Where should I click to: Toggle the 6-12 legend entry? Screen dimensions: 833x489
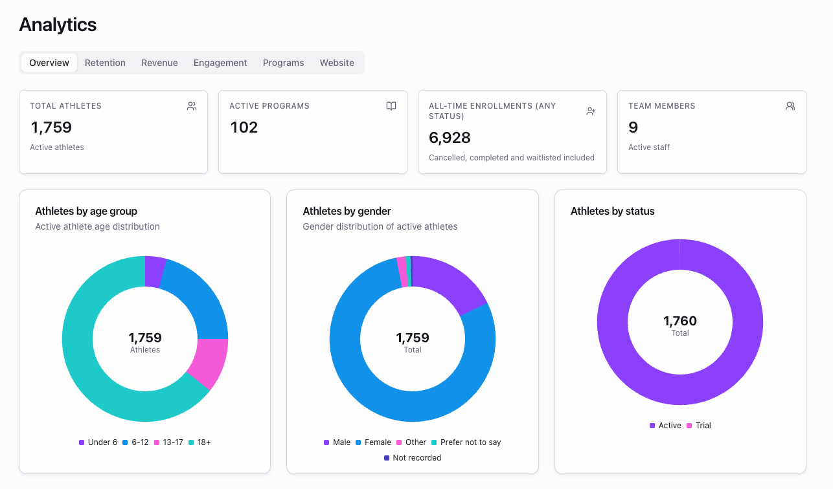(135, 442)
